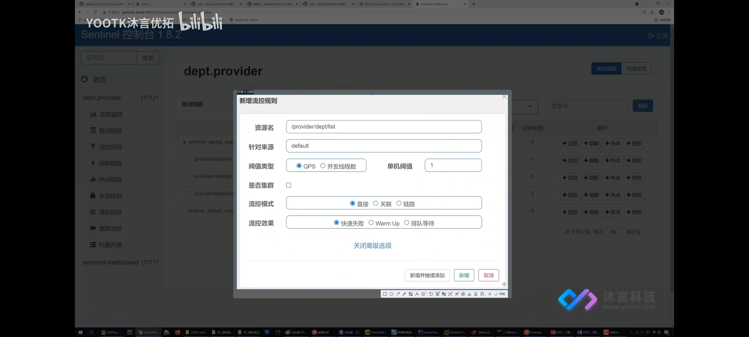This screenshot has height=337, width=749.
Task: Open 热点规则 in sidebar
Action: (x=106, y=179)
